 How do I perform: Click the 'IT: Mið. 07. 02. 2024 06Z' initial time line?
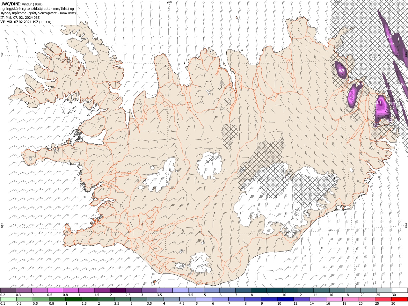pos(20,18)
